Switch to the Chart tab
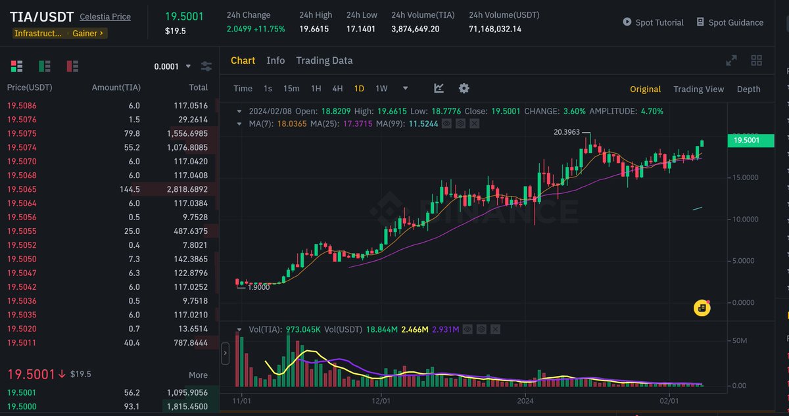 click(243, 60)
